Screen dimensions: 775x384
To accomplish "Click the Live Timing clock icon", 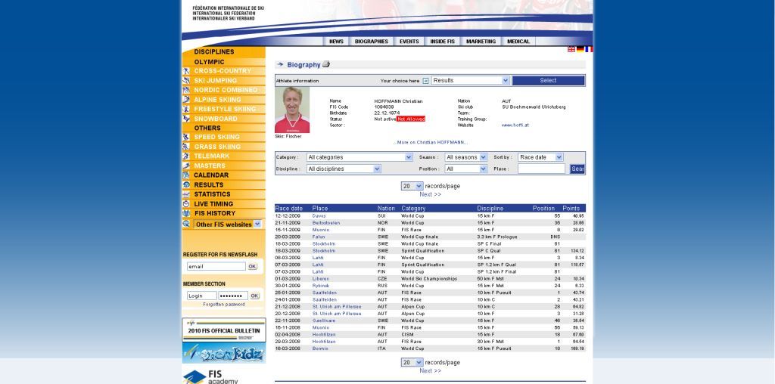I will tap(186, 204).
